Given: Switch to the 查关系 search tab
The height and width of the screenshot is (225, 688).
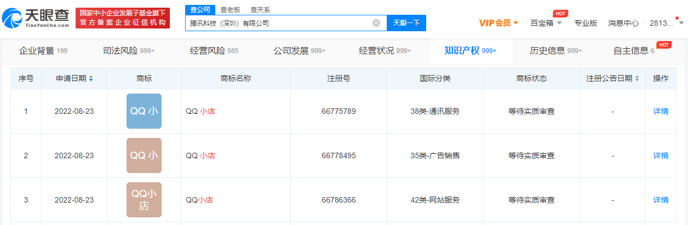Looking at the screenshot, I should coord(260,10).
